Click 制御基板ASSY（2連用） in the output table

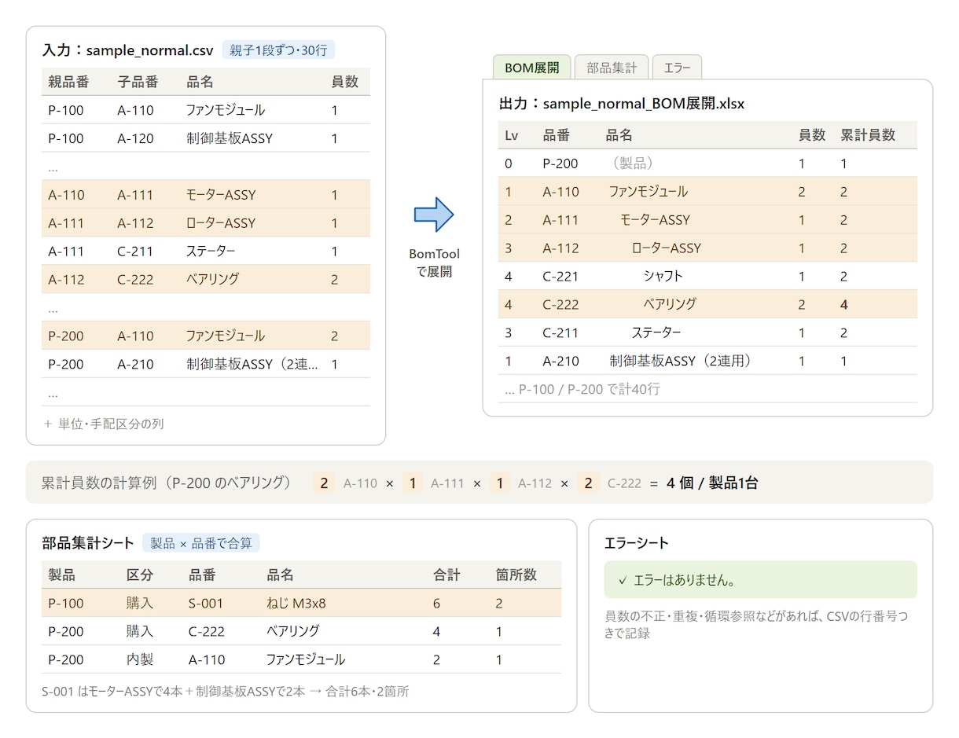click(x=681, y=361)
